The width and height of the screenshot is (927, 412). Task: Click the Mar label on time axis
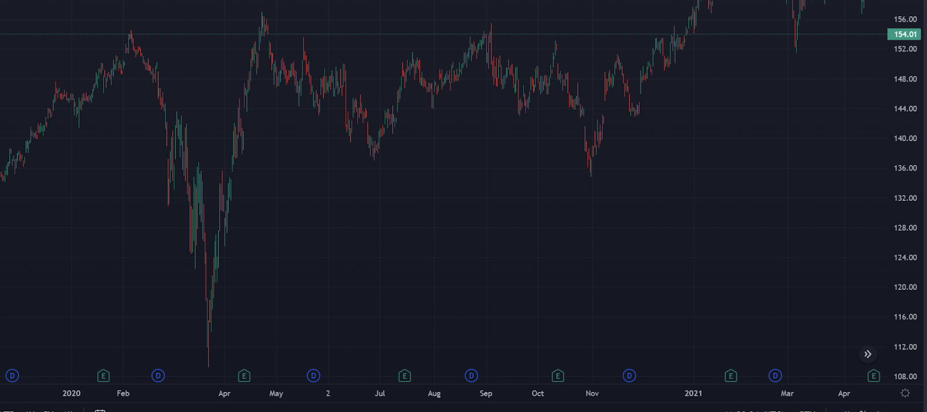787,393
